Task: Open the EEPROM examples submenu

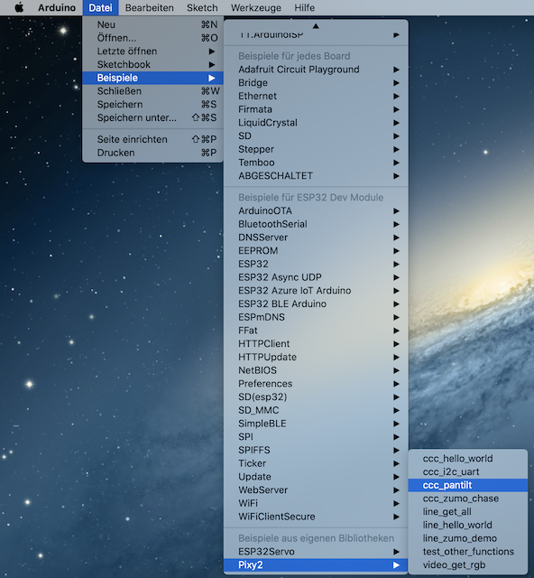Action: point(316,251)
